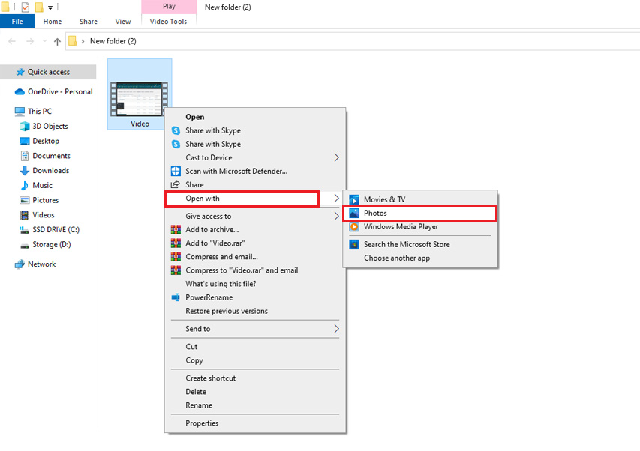This screenshot has width=640, height=451.
Task: Choose Cut from the context menu
Action: point(255,347)
